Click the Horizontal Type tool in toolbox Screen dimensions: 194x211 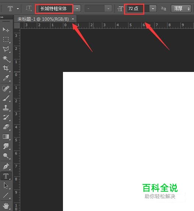tap(6, 176)
